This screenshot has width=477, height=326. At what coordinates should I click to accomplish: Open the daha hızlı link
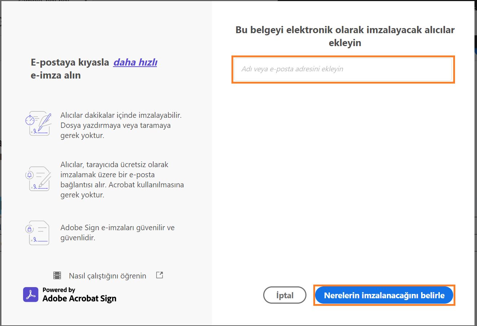(135, 62)
